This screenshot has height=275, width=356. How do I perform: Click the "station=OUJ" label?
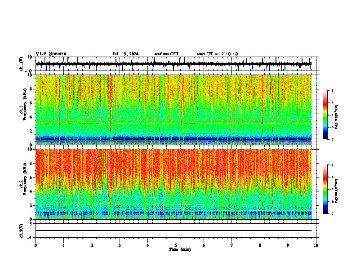pyautogui.click(x=166, y=54)
